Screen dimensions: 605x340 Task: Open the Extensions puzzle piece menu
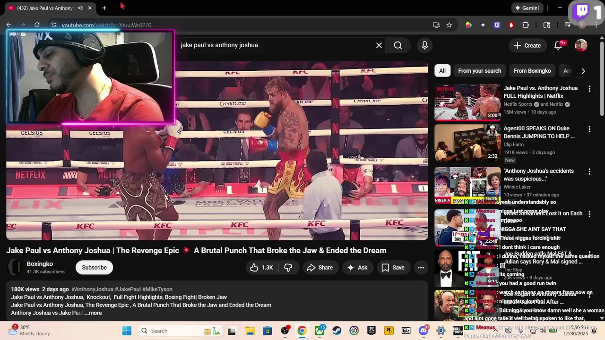pyautogui.click(x=526, y=25)
